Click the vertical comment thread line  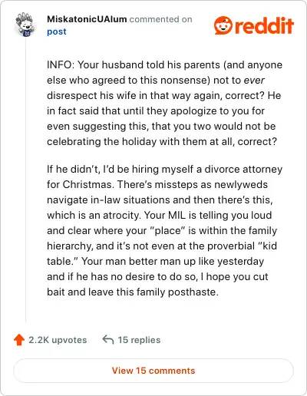[x=25, y=180]
